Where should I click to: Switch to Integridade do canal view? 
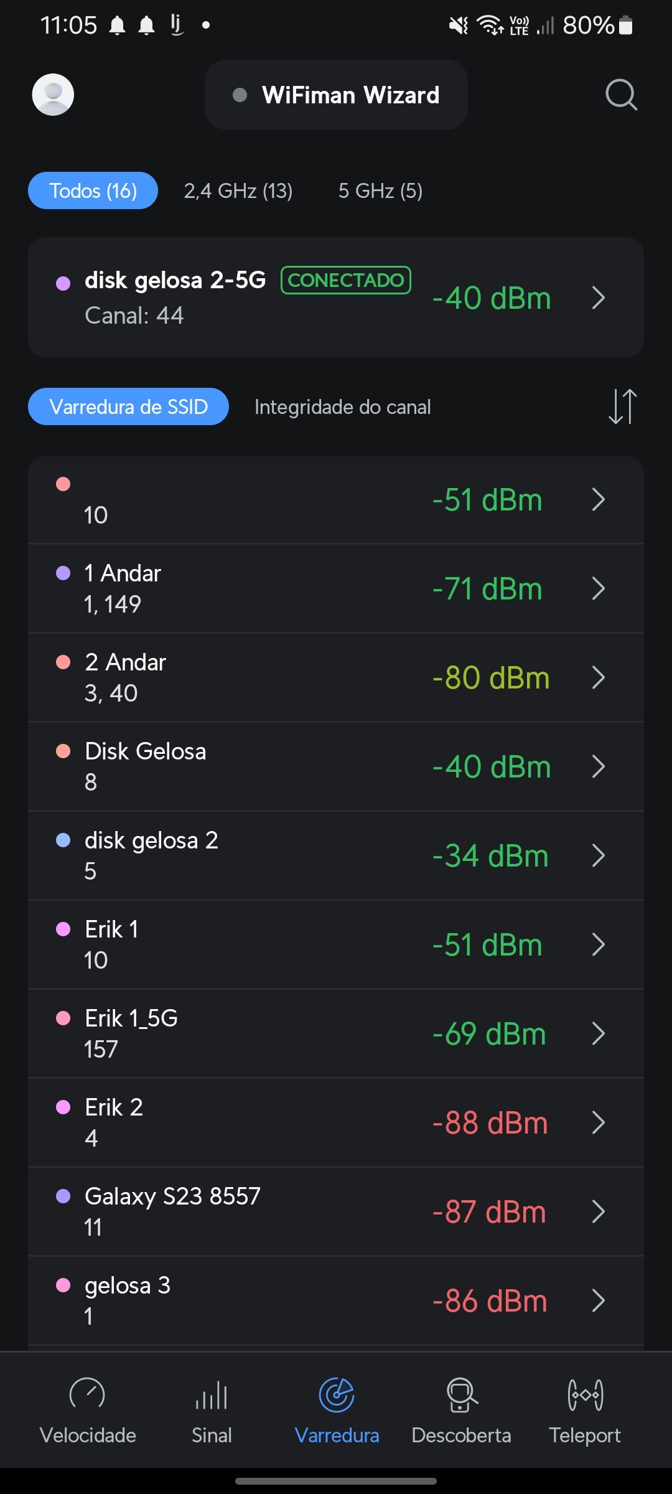(x=342, y=407)
